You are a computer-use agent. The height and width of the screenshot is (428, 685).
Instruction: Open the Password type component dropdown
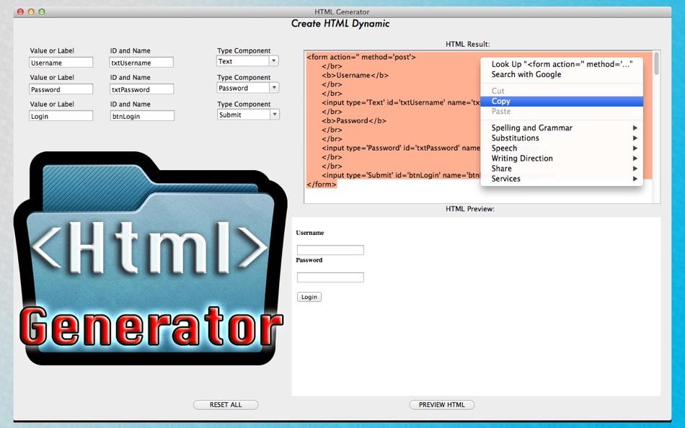pyautogui.click(x=248, y=88)
